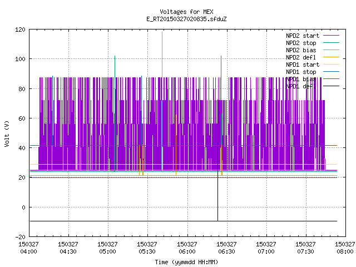Click the orange NPD2 defl spike before 06:00

[176, 145]
